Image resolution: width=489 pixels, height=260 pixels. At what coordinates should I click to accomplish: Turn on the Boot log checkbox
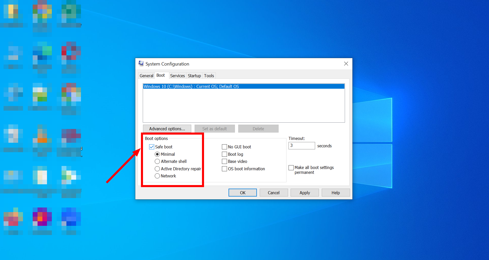point(224,154)
